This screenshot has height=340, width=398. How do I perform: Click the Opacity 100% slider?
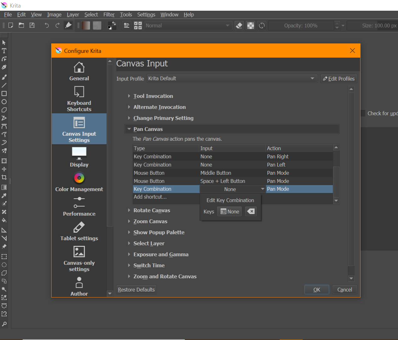tap(300, 25)
